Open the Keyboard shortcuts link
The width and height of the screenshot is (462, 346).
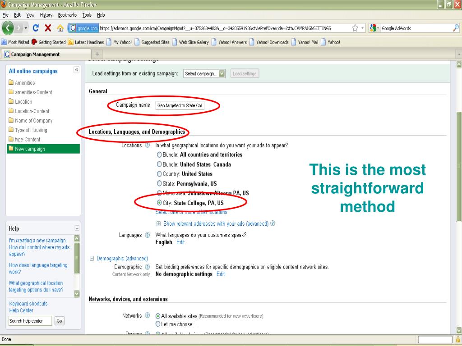[28, 304]
